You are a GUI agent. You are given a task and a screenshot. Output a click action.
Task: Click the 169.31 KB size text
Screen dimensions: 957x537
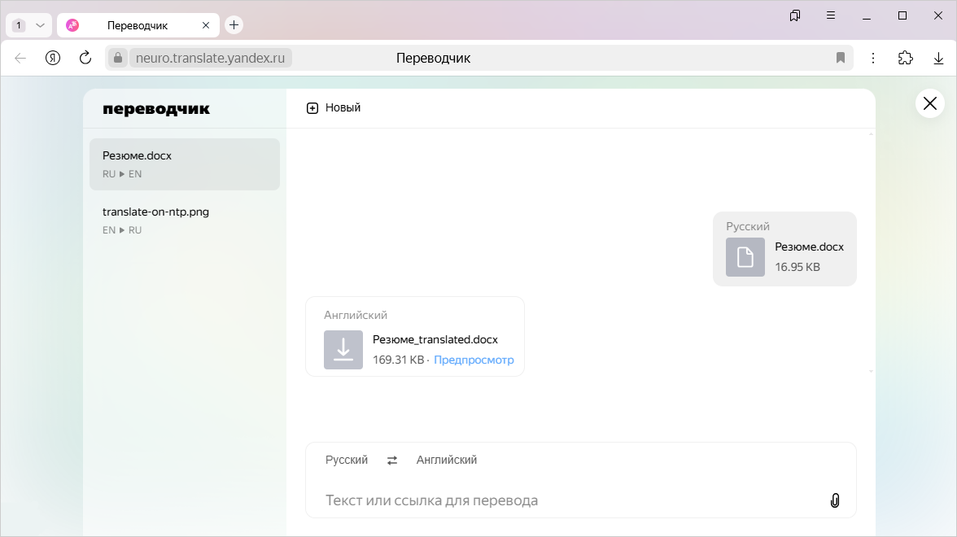tap(398, 360)
